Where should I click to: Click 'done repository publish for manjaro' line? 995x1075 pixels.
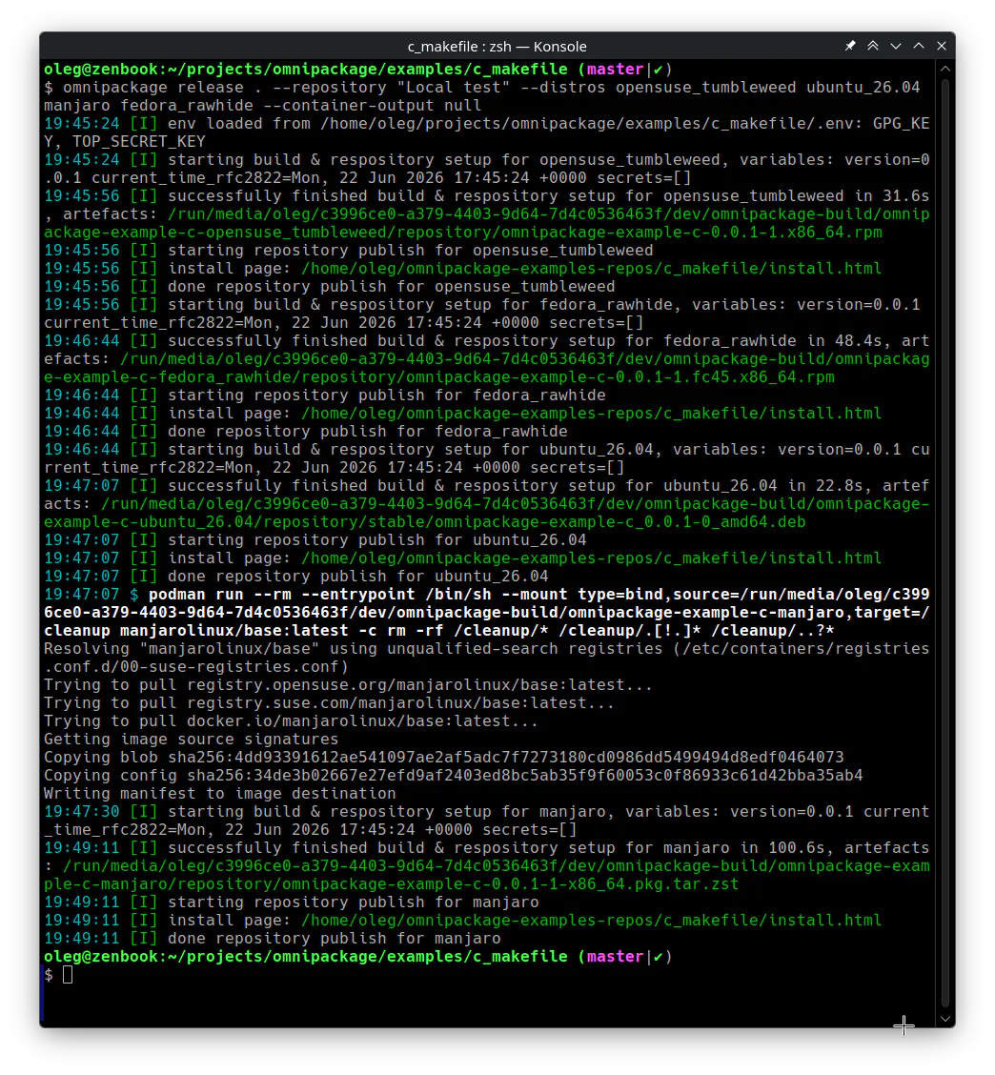pyautogui.click(x=273, y=939)
